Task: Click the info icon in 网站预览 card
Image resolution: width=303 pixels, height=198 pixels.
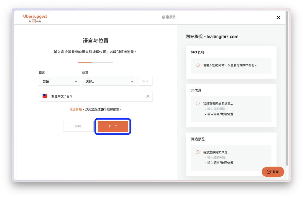Action: point(198,152)
